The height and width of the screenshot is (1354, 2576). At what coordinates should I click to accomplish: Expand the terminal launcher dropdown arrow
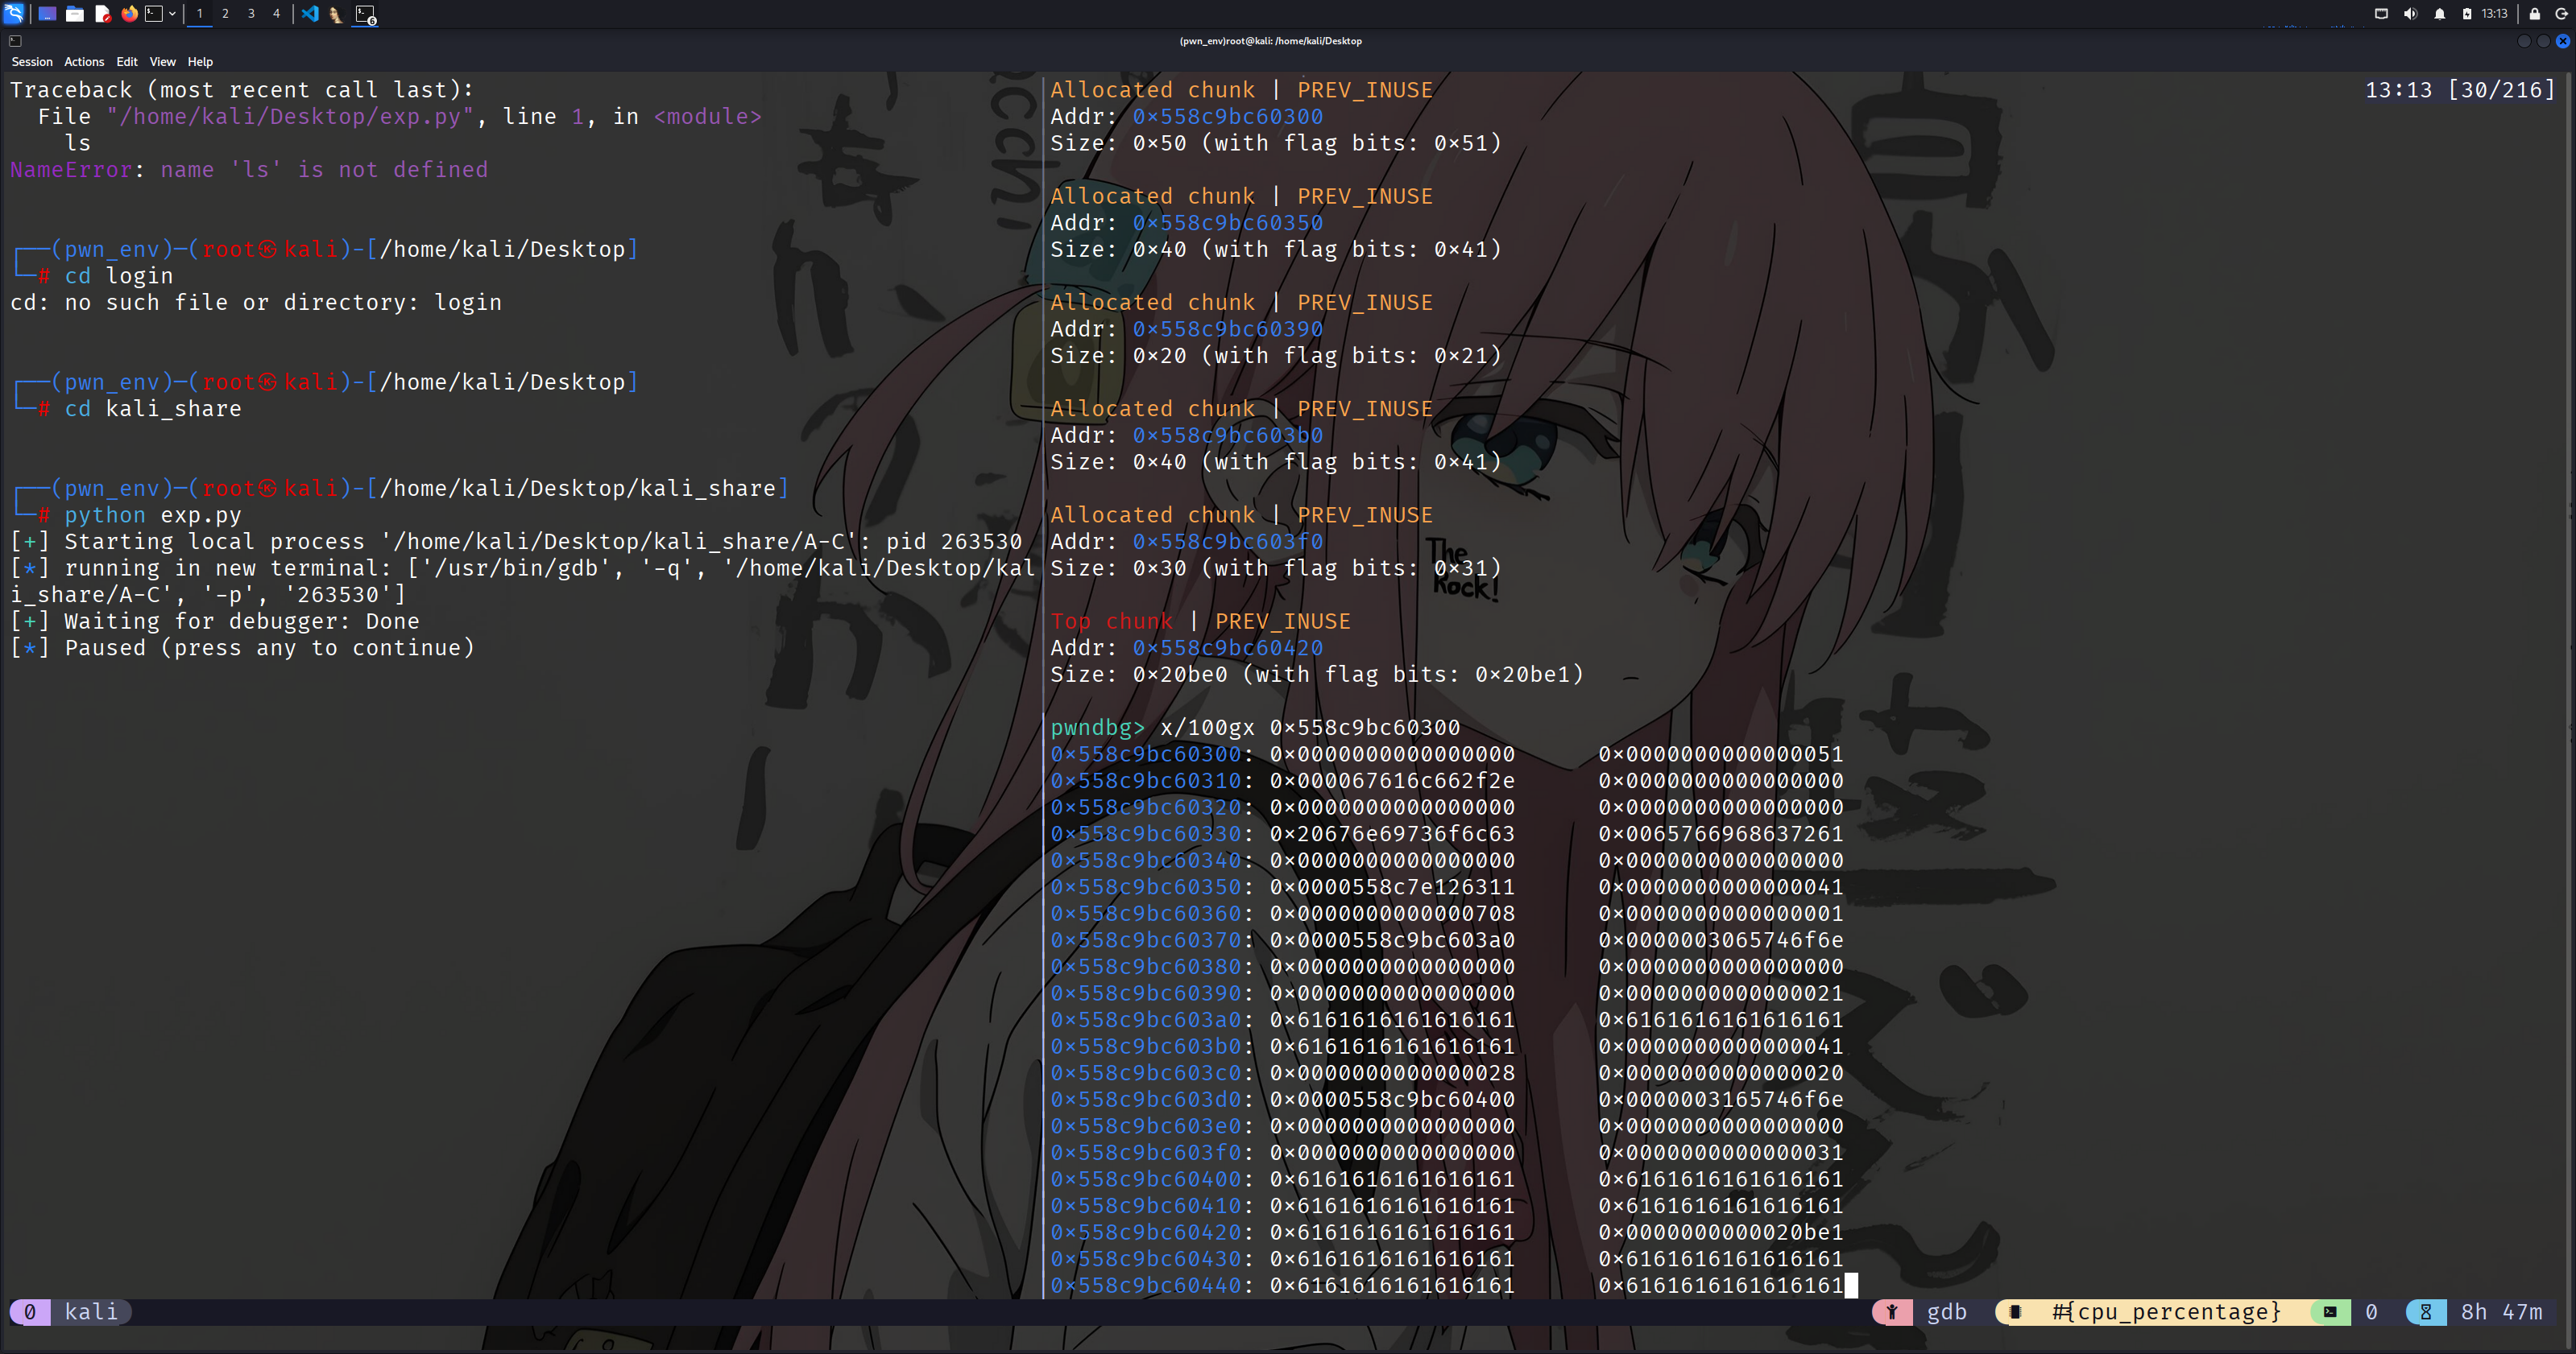point(173,14)
